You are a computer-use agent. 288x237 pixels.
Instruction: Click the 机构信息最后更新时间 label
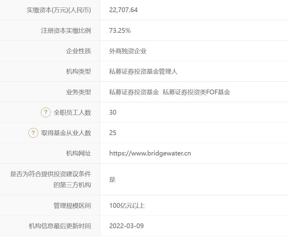60,226
